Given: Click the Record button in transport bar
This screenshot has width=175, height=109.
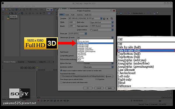Looking at the screenshot, I should click(38, 101).
